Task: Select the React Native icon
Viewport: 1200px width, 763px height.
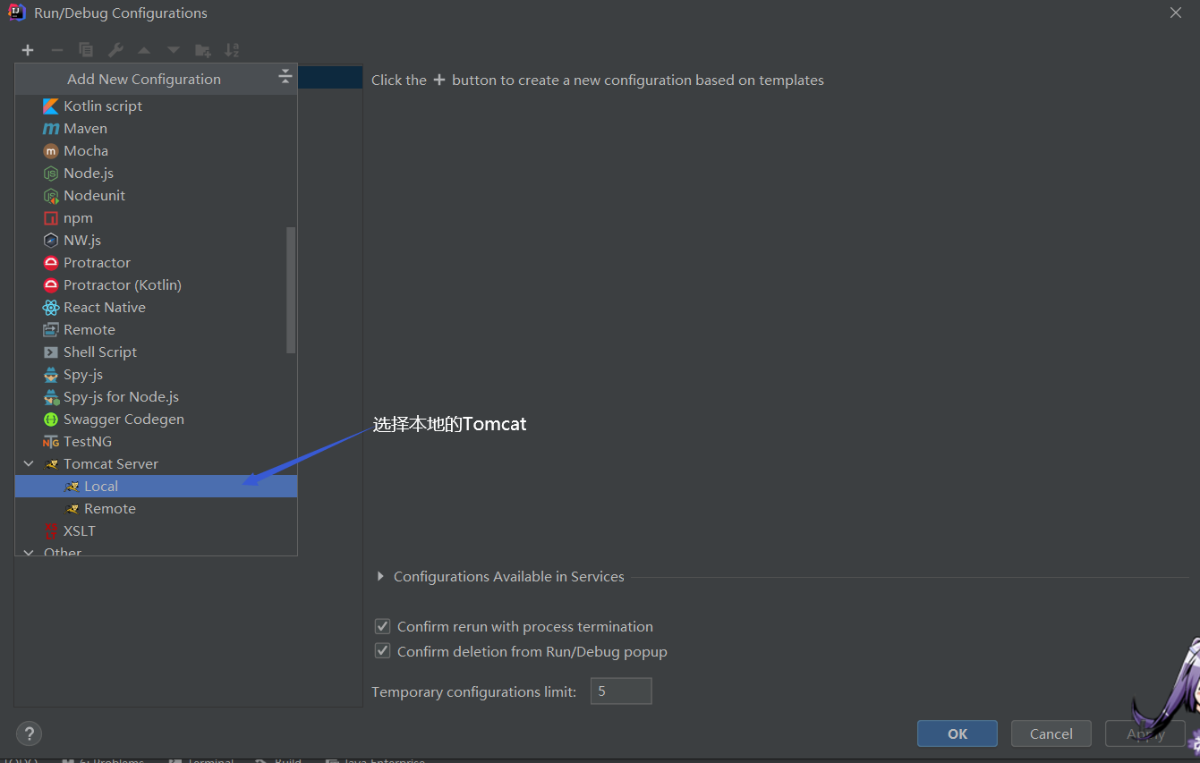Action: coord(51,308)
